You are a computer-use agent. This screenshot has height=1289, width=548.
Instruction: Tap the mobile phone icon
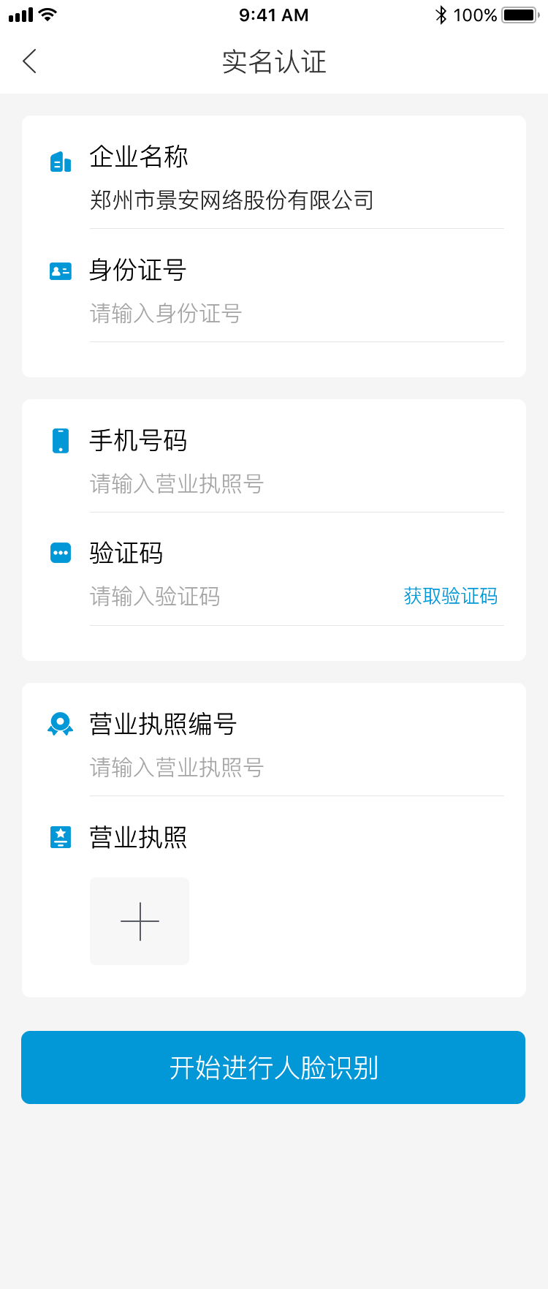click(61, 441)
